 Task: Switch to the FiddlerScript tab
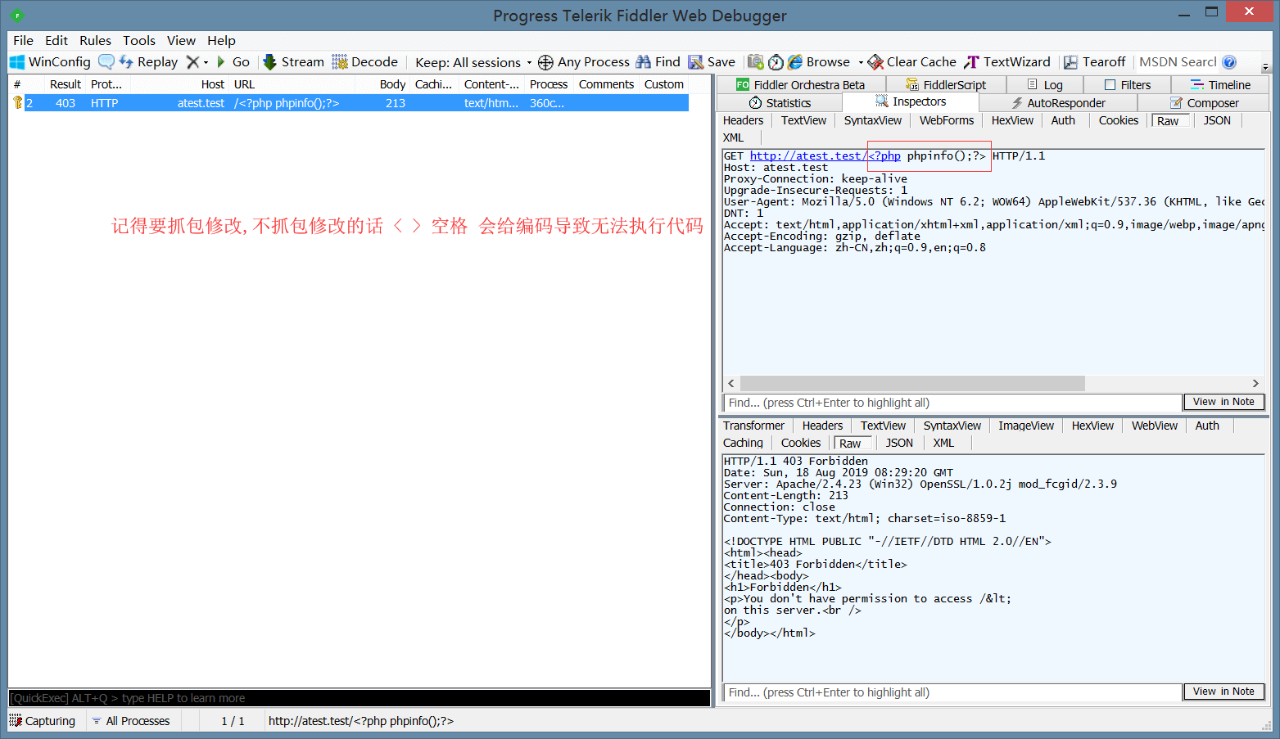click(945, 85)
